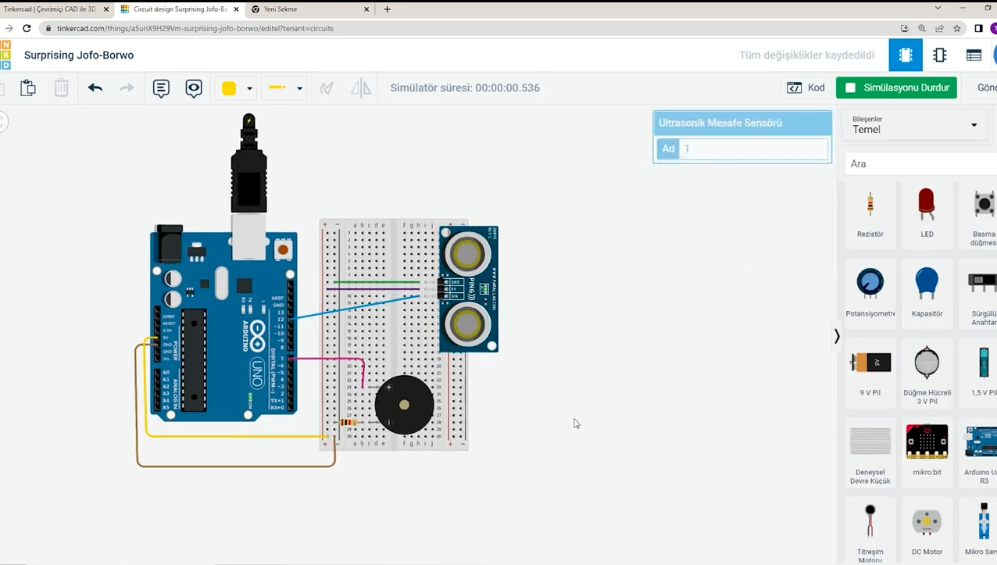997x565 pixels.
Task: Open the wire style dropdown arrow
Action: (x=298, y=88)
